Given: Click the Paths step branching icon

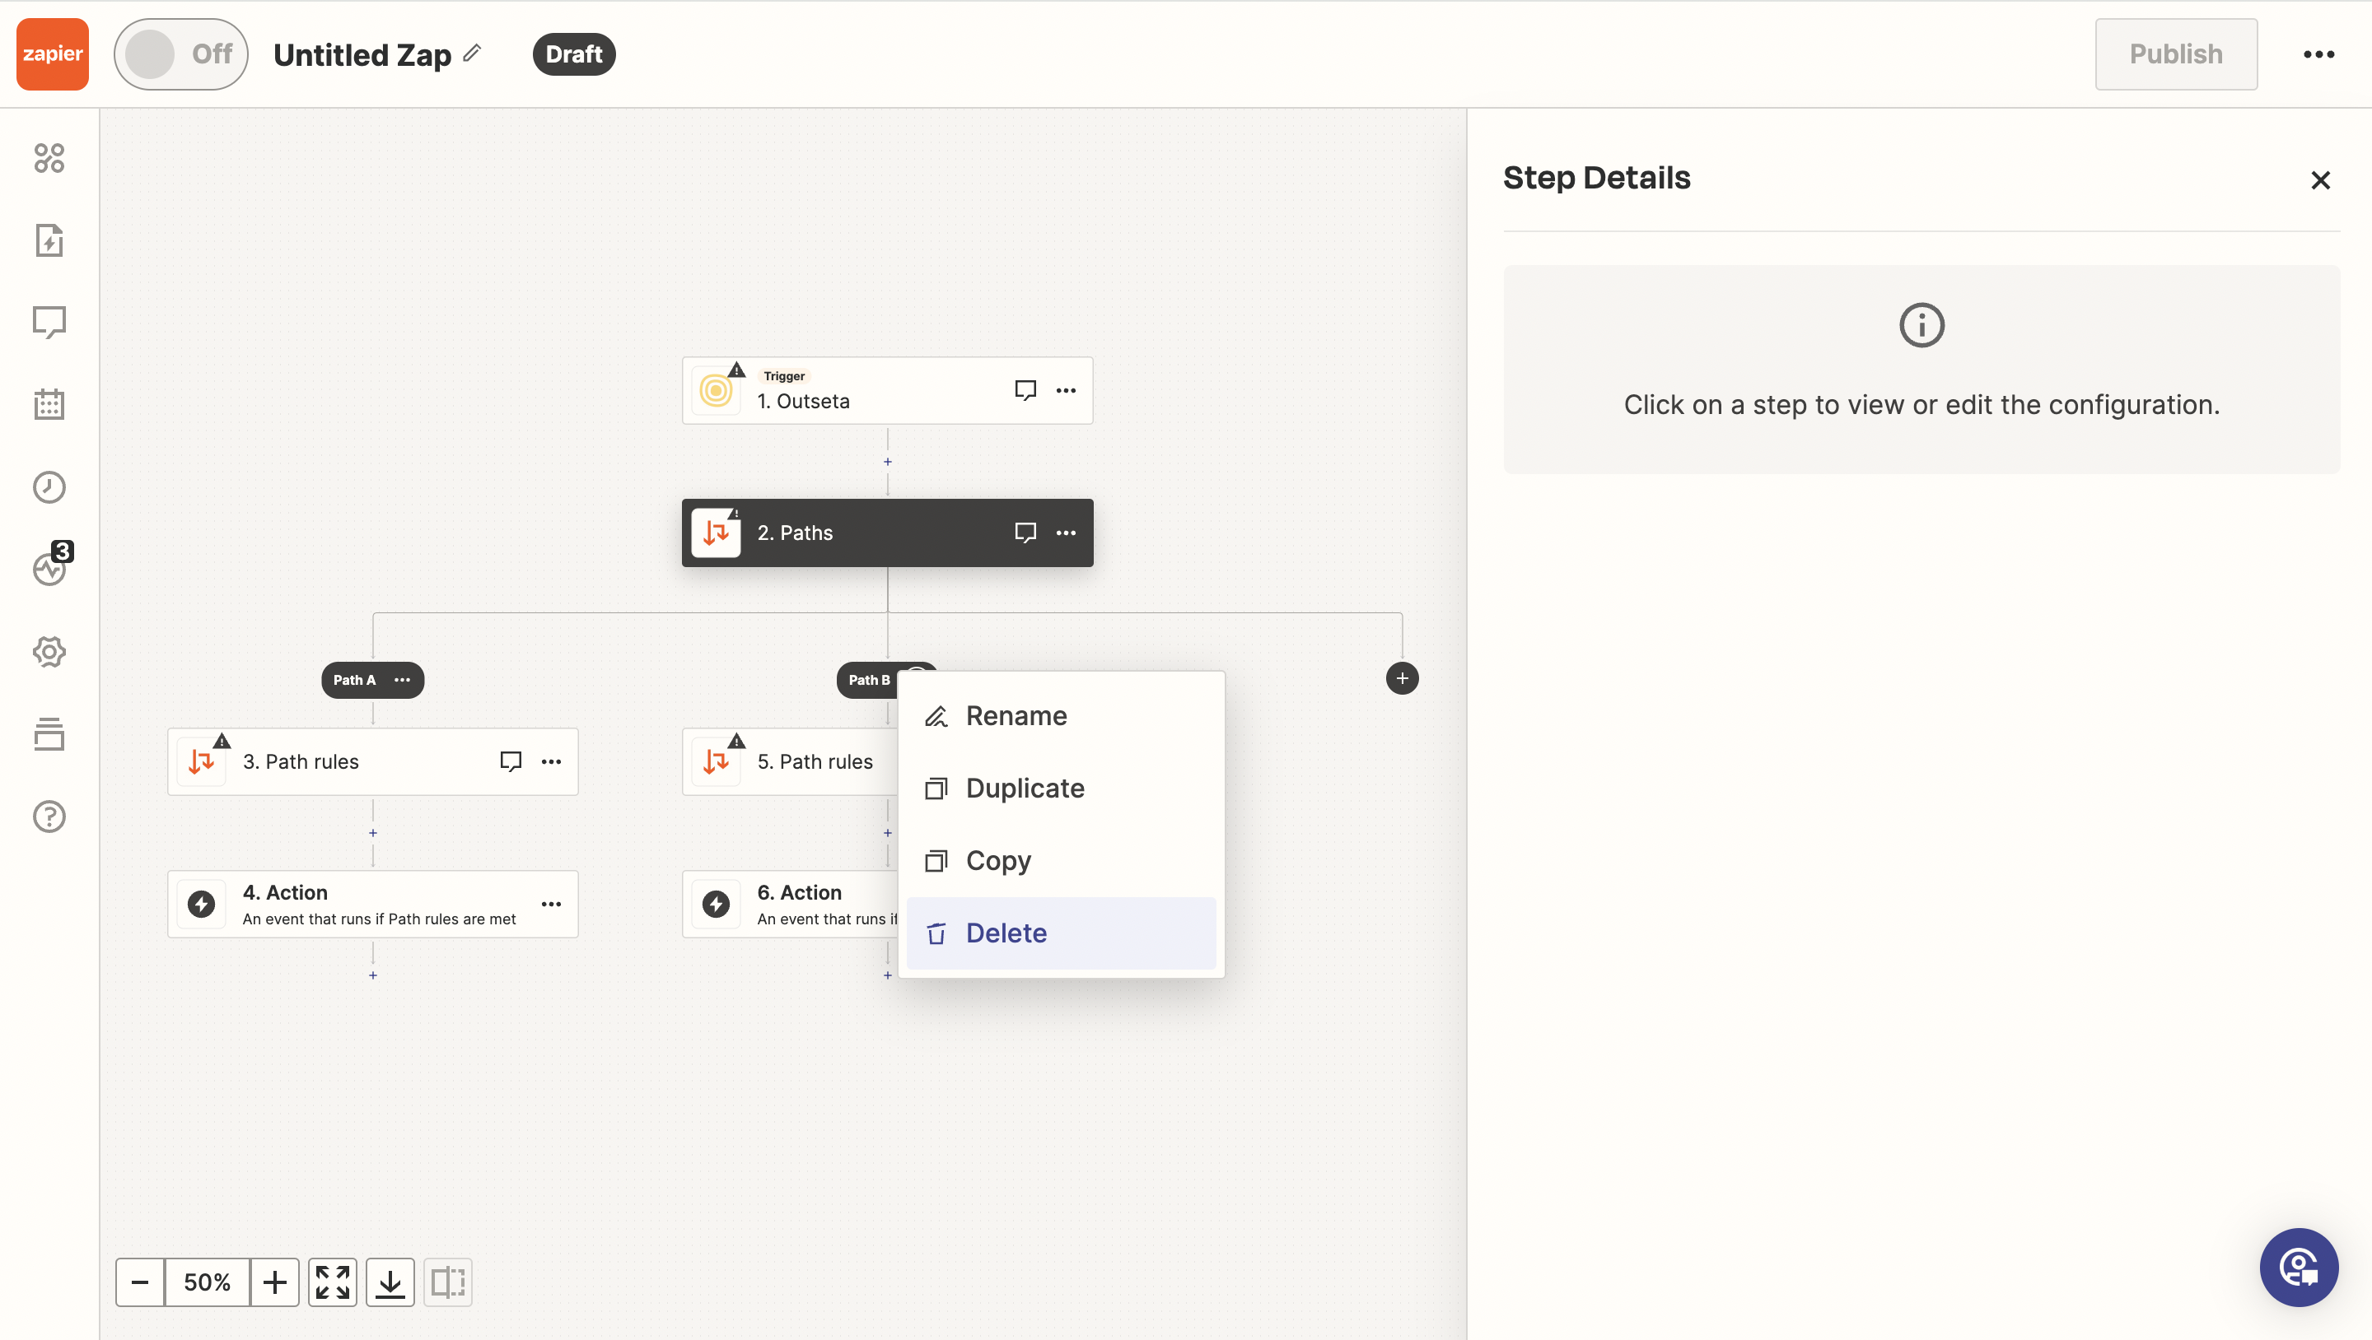Looking at the screenshot, I should [716, 533].
